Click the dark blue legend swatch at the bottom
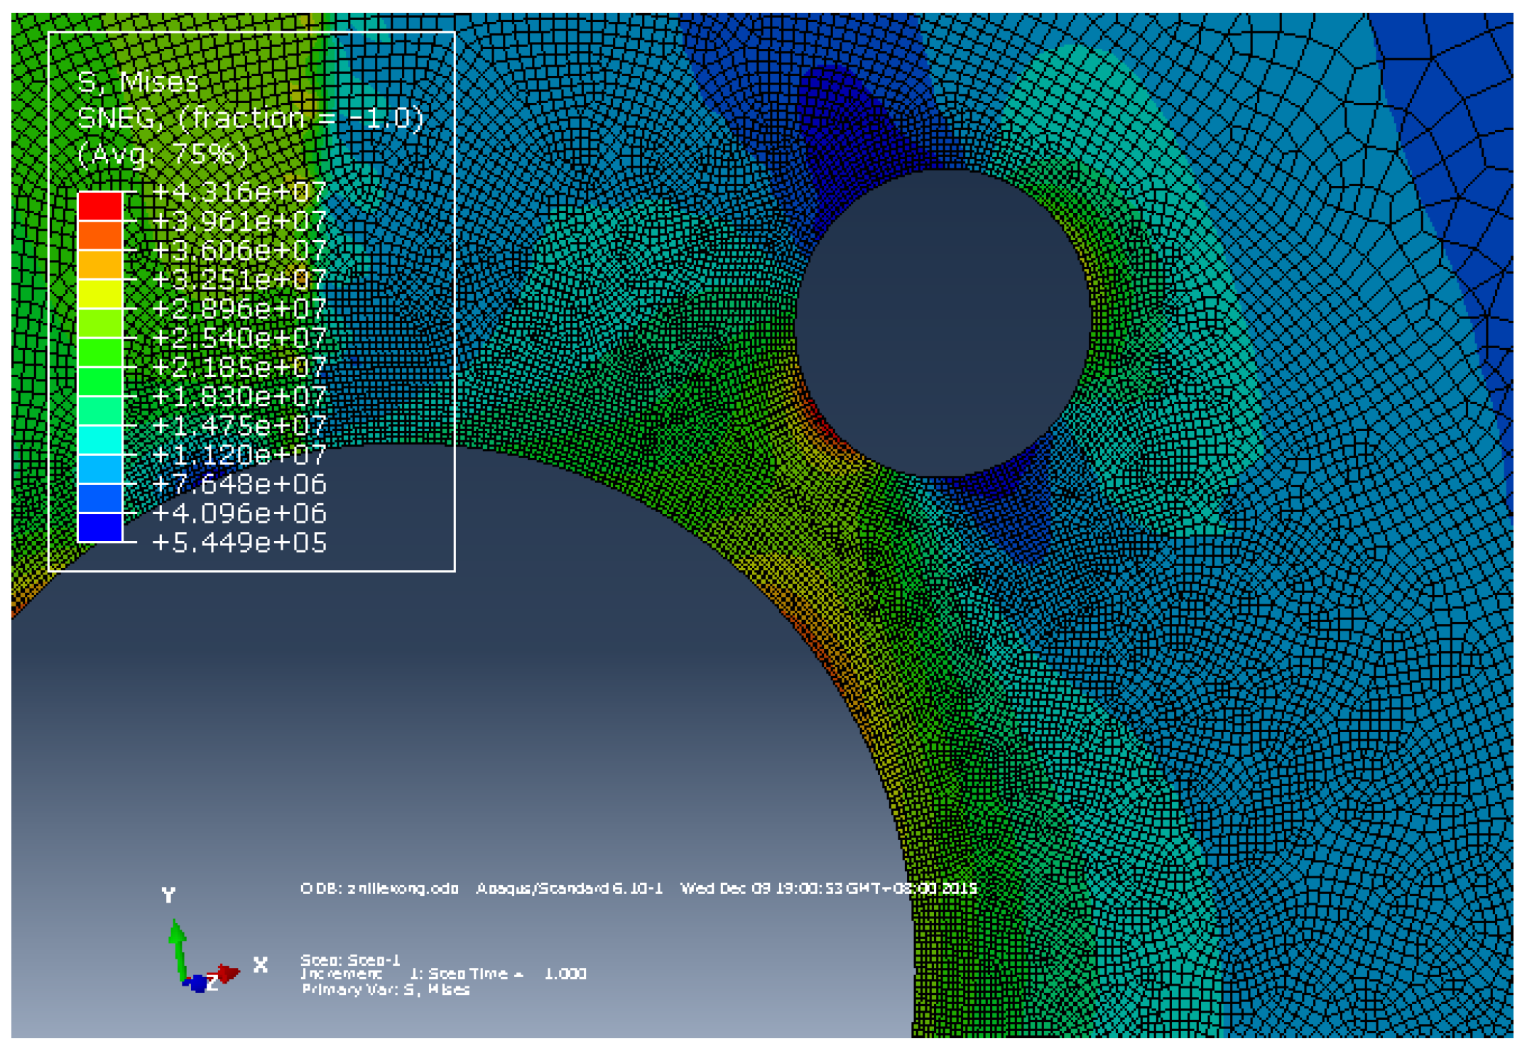The height and width of the screenshot is (1051, 1527). coord(99,528)
